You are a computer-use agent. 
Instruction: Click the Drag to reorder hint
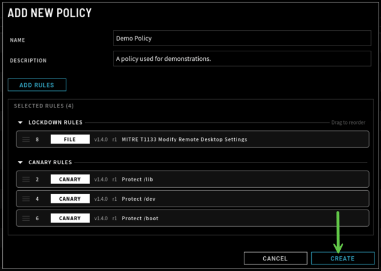[x=348, y=122]
